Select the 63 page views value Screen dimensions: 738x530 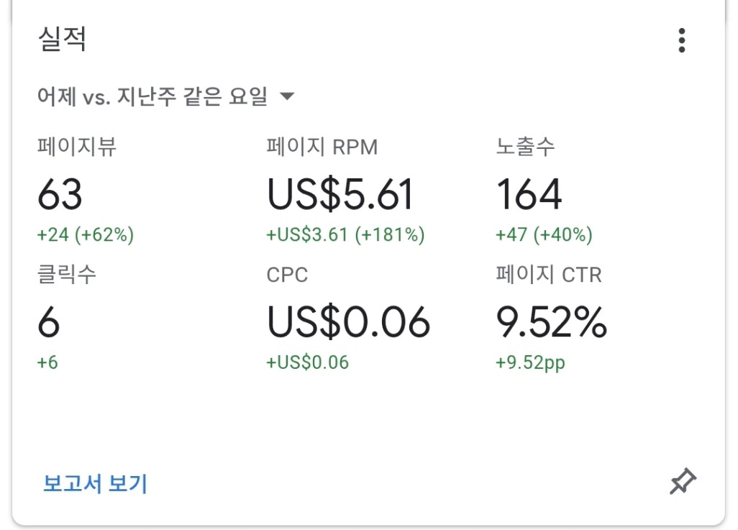pyautogui.click(x=60, y=194)
